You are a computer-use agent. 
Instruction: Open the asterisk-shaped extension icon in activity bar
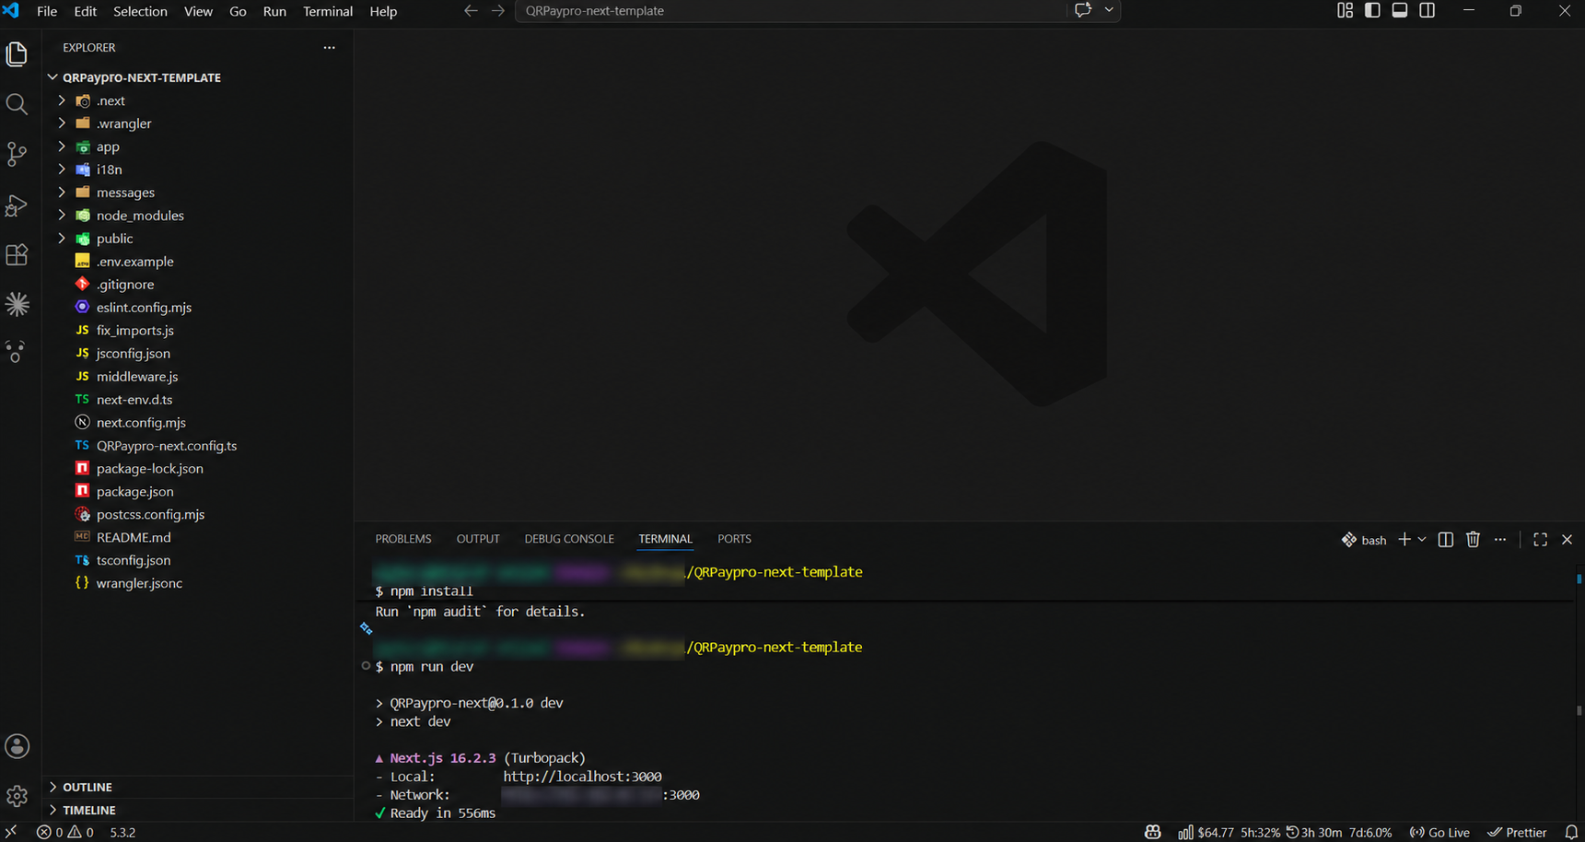17,304
